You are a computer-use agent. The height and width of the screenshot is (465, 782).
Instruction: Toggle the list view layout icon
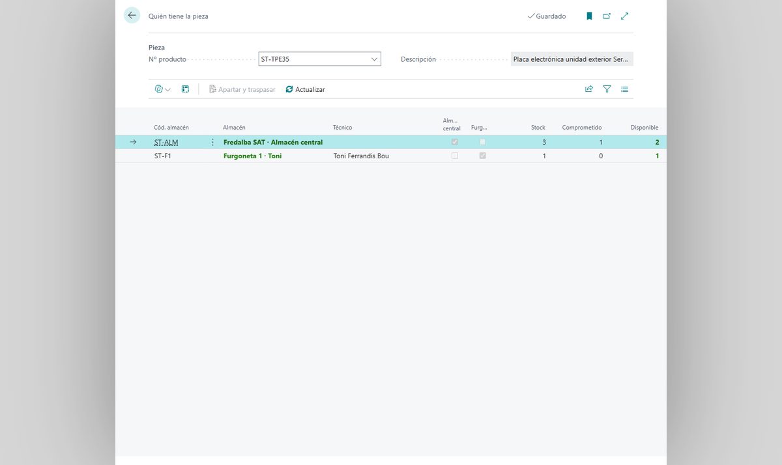(624, 89)
